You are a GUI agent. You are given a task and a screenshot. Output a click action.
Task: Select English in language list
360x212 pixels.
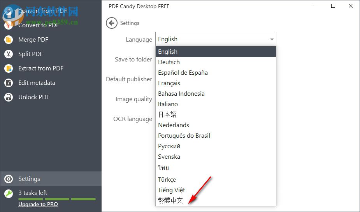coord(216,52)
